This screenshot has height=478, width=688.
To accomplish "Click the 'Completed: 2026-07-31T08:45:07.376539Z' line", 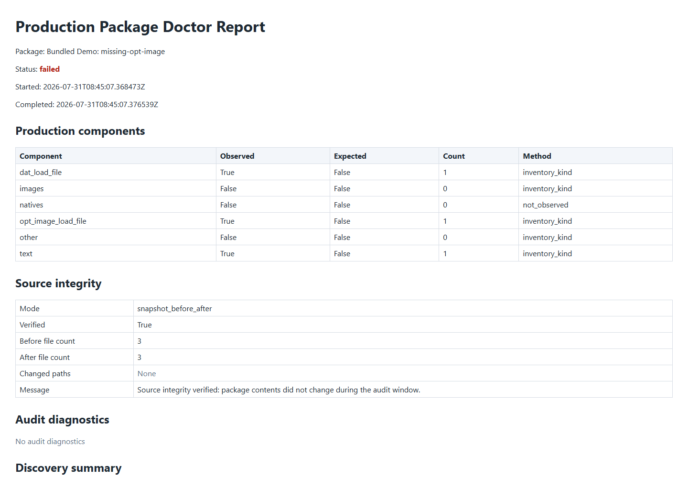I will [86, 105].
